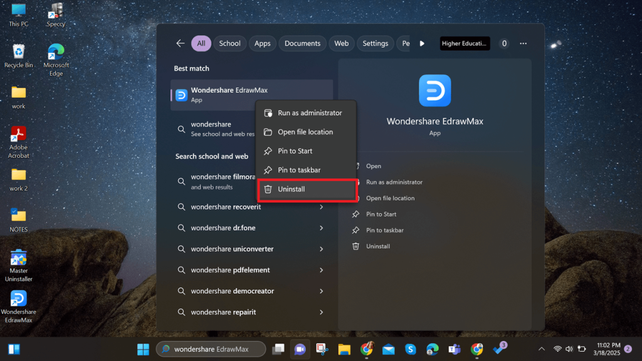The height and width of the screenshot is (361, 642).
Task: Click the large EdrawMax app logo
Action: [435, 90]
